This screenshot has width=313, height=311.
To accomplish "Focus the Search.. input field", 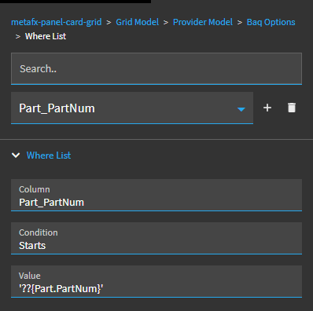I will click(156, 68).
